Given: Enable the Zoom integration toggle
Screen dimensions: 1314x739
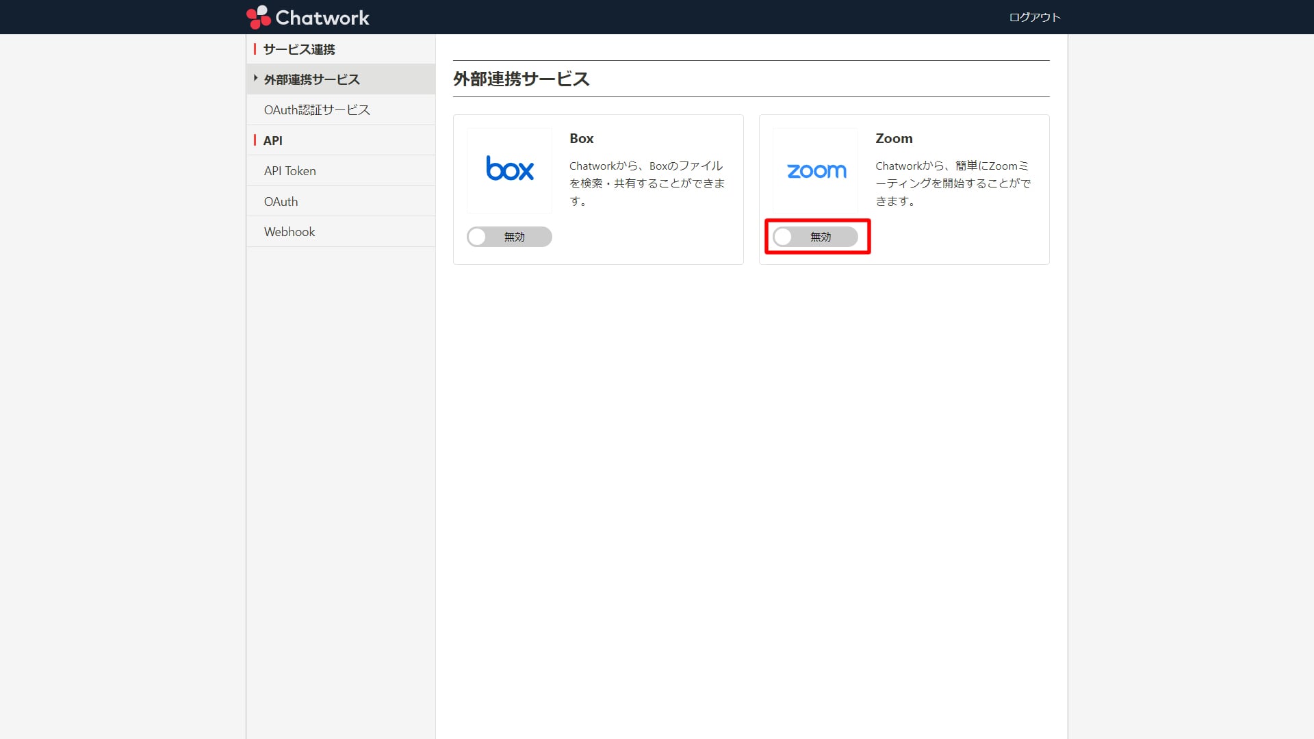Looking at the screenshot, I should (815, 237).
